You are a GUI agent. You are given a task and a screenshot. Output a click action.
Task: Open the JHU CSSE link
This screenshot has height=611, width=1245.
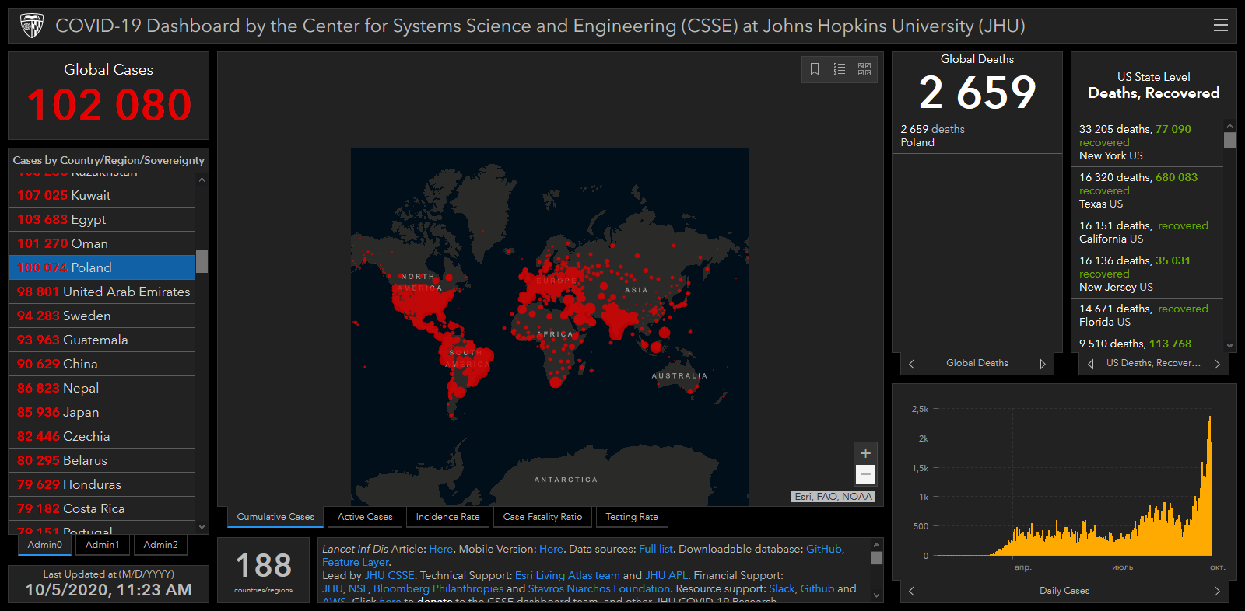click(389, 575)
